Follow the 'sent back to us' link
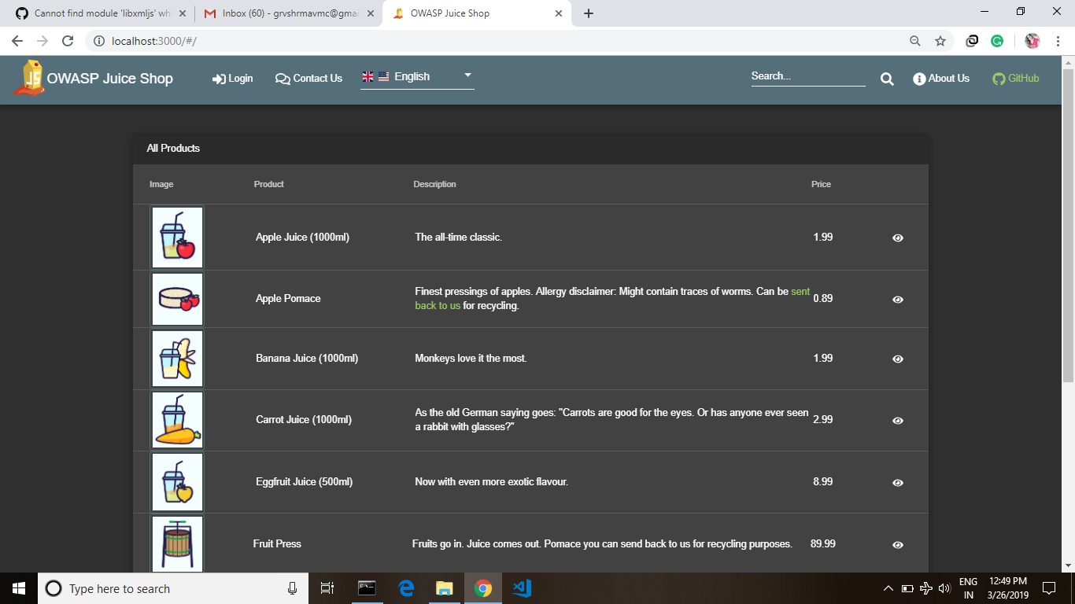 coord(800,291)
